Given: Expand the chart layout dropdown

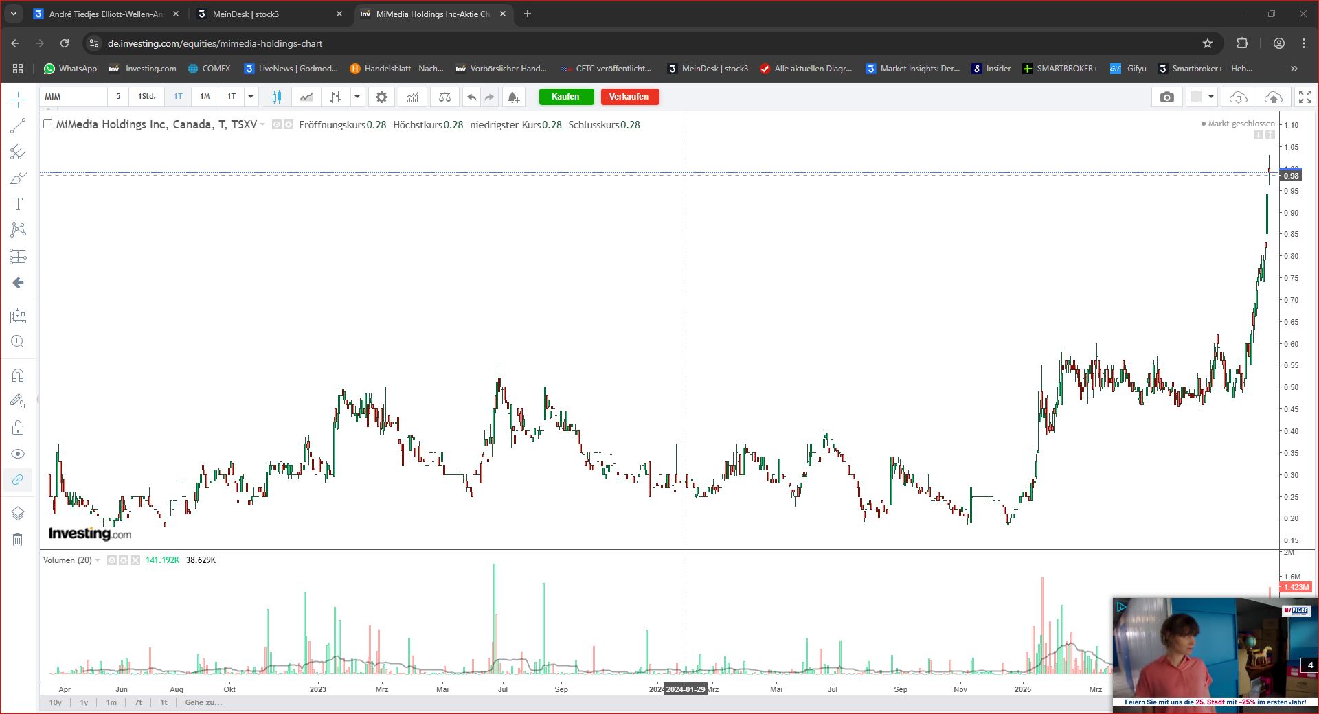Looking at the screenshot, I should (x=1211, y=97).
